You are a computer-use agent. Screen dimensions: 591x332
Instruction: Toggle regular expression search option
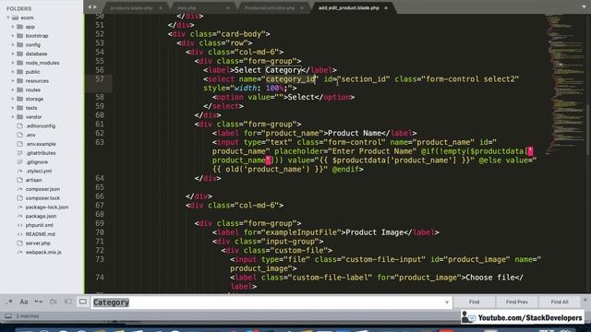coord(9,302)
